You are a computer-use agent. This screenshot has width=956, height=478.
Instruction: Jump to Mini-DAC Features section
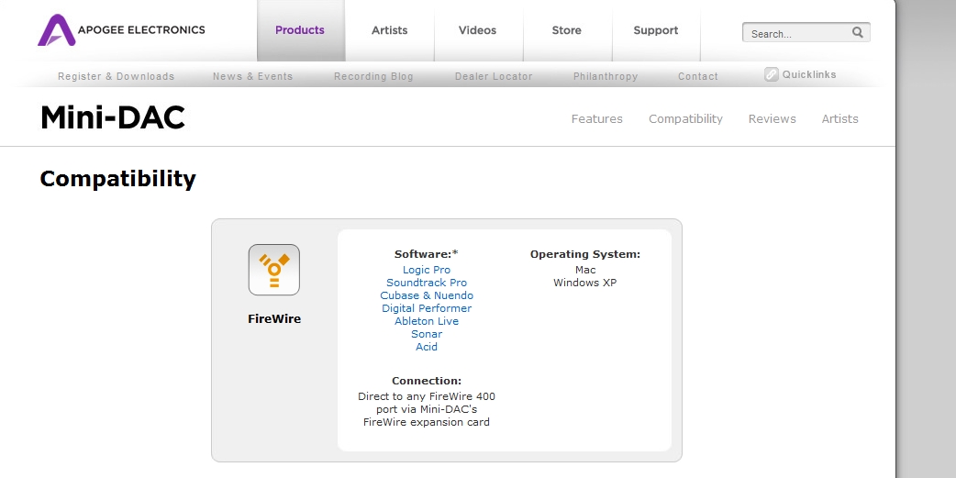tap(597, 119)
